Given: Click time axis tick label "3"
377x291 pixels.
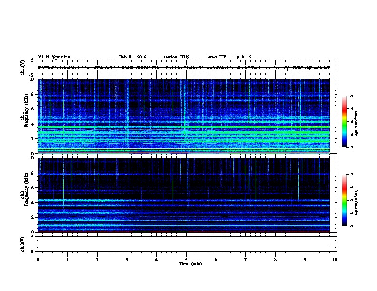Looking at the screenshot, I should [x=127, y=260].
